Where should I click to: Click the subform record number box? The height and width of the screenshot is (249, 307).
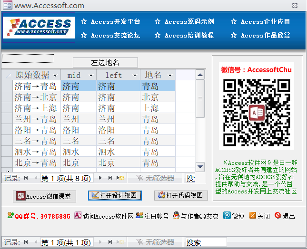click(67, 178)
